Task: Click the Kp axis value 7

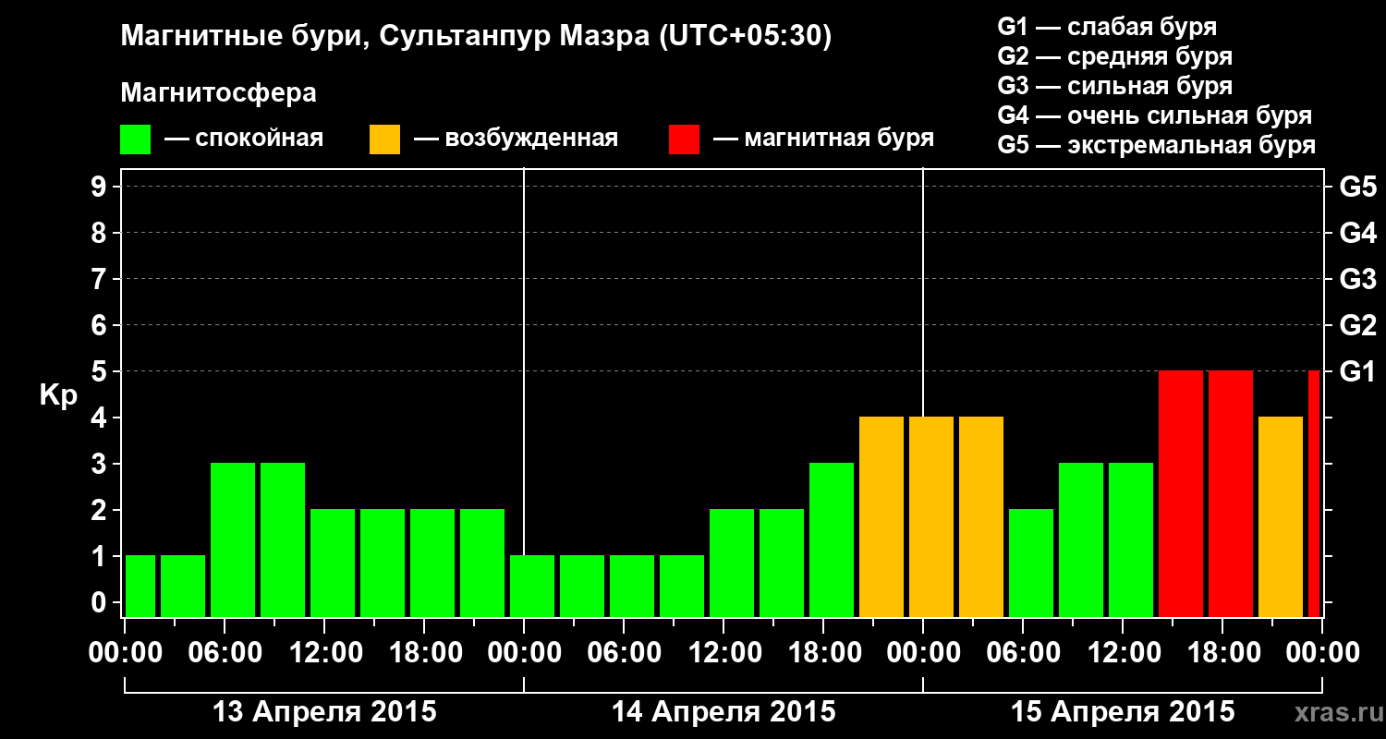Action: [101, 279]
